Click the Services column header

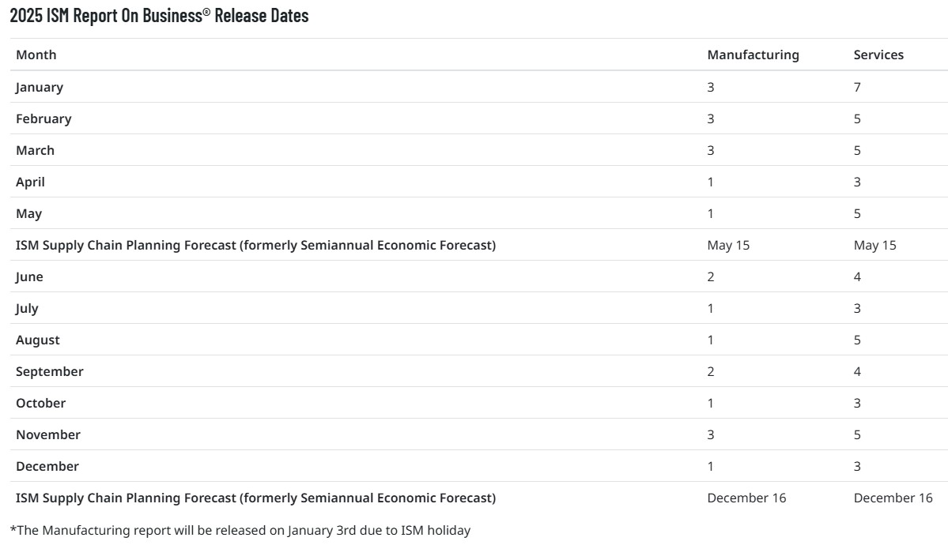click(x=878, y=54)
